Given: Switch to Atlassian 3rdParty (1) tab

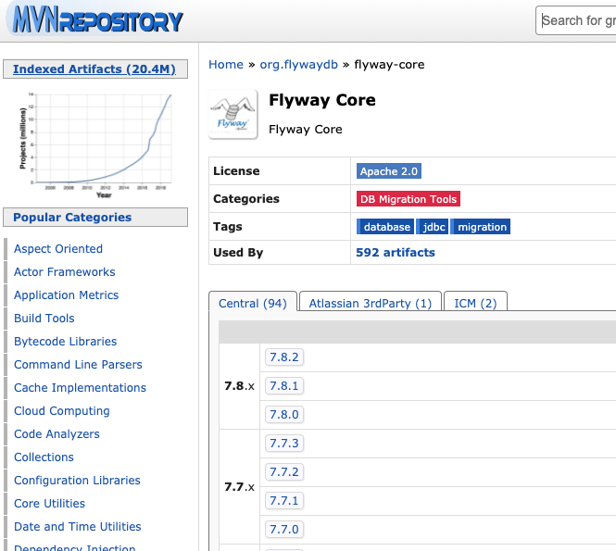Looking at the screenshot, I should click(x=371, y=303).
